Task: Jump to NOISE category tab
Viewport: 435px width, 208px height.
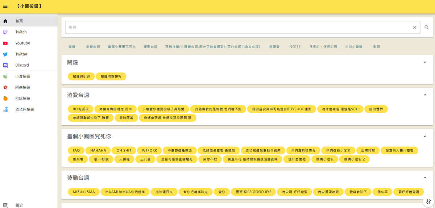Action: click(x=295, y=47)
